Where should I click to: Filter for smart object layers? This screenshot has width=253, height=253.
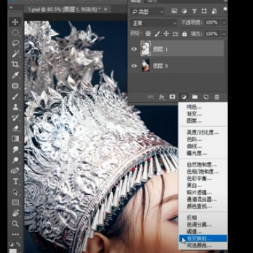pyautogui.click(x=214, y=11)
